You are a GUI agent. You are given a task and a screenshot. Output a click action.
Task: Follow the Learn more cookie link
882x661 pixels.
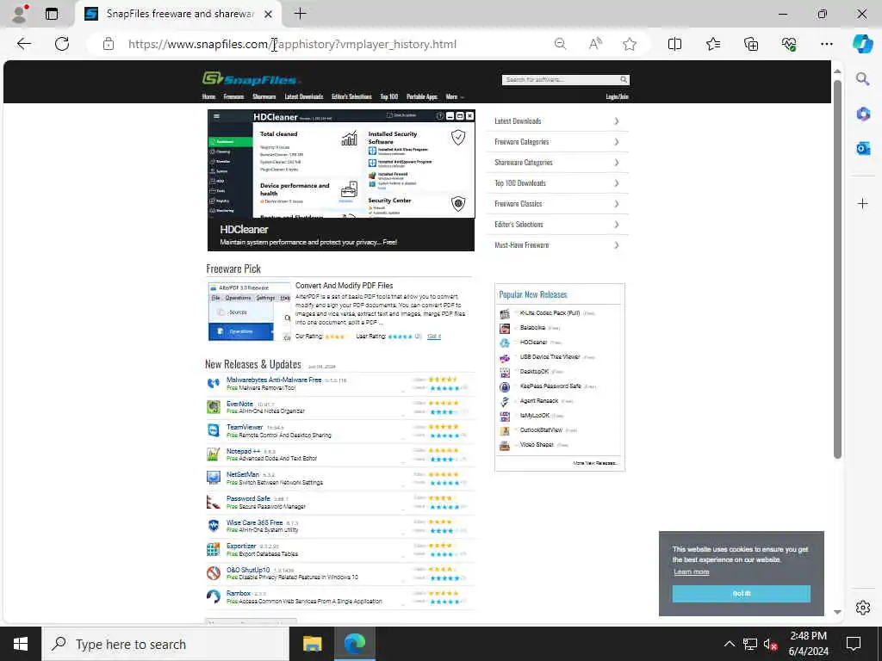coord(691,572)
